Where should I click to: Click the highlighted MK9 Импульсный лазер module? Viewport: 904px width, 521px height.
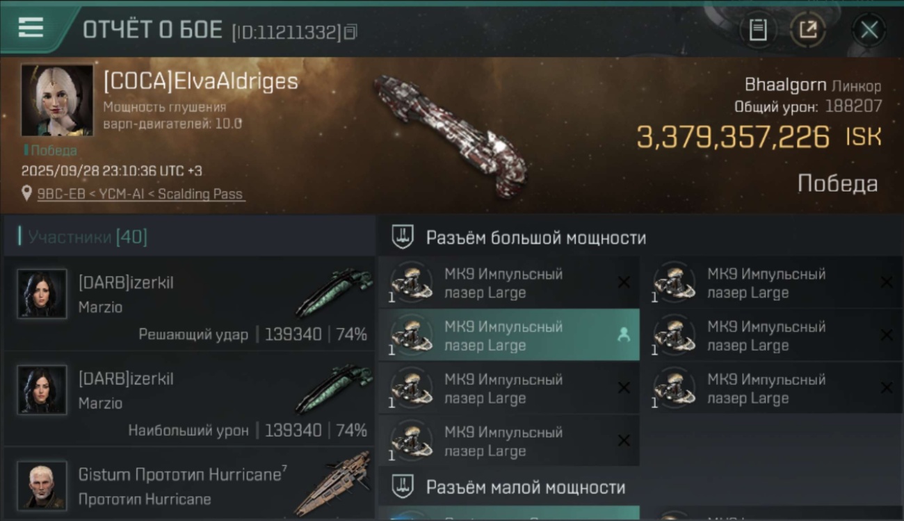coord(509,336)
